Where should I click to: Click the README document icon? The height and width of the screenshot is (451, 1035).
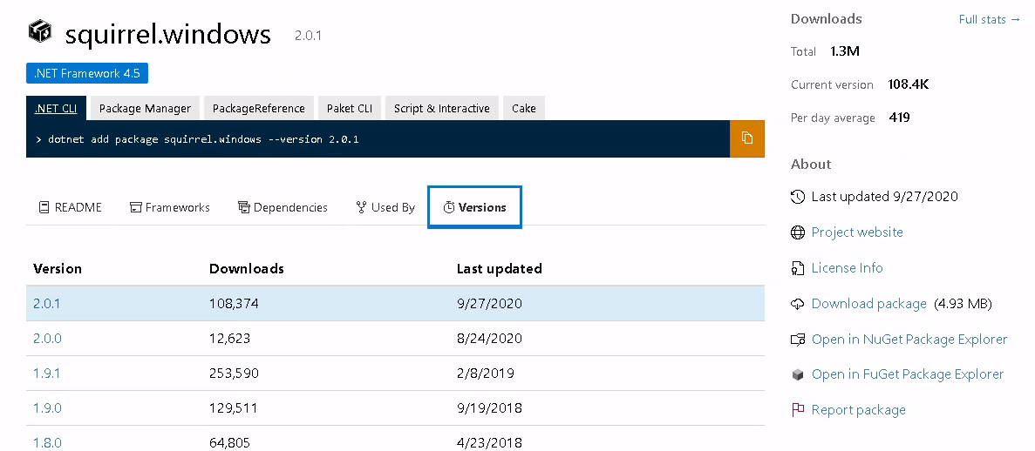pyautogui.click(x=44, y=208)
